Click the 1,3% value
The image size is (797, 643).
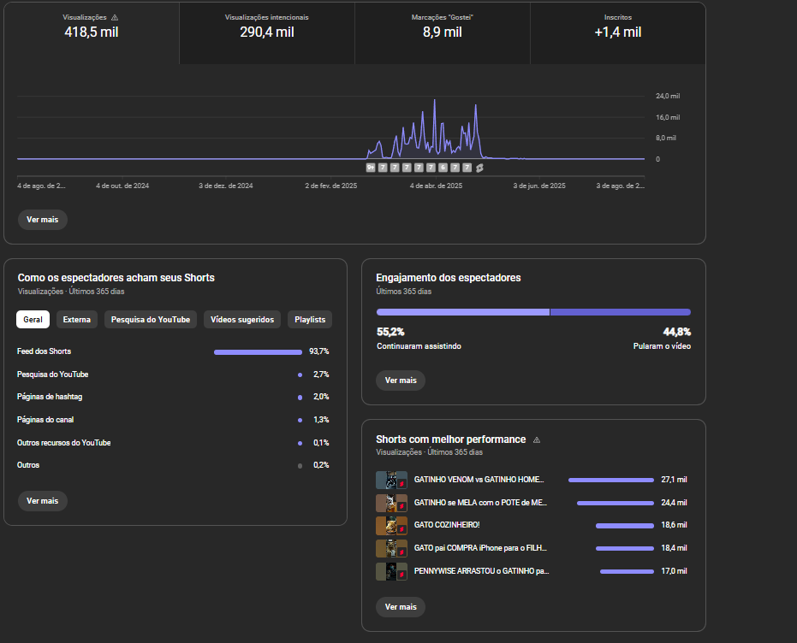[321, 420]
